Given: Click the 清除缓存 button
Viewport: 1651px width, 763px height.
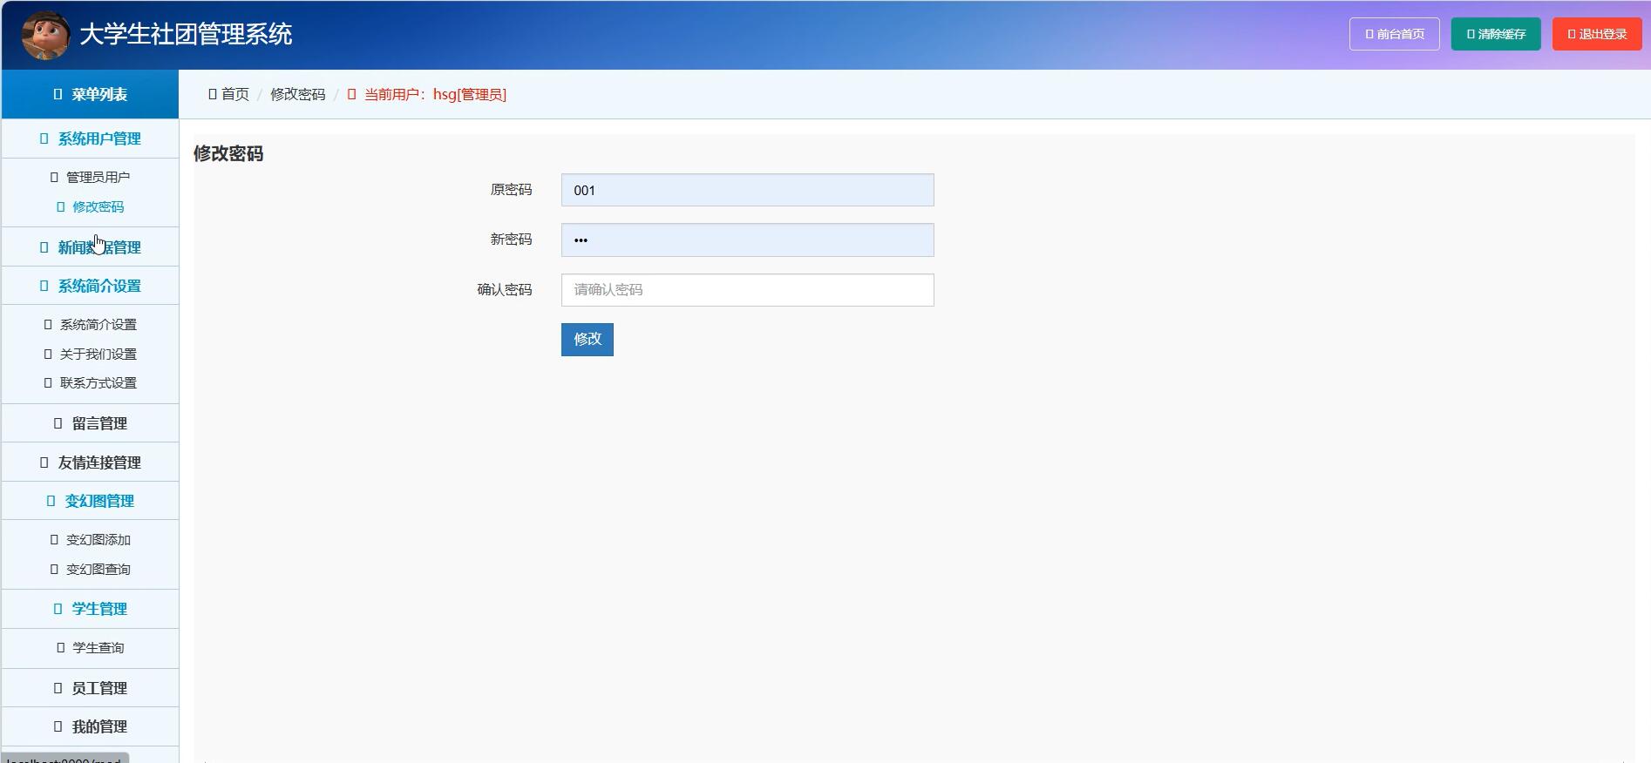Looking at the screenshot, I should point(1495,34).
